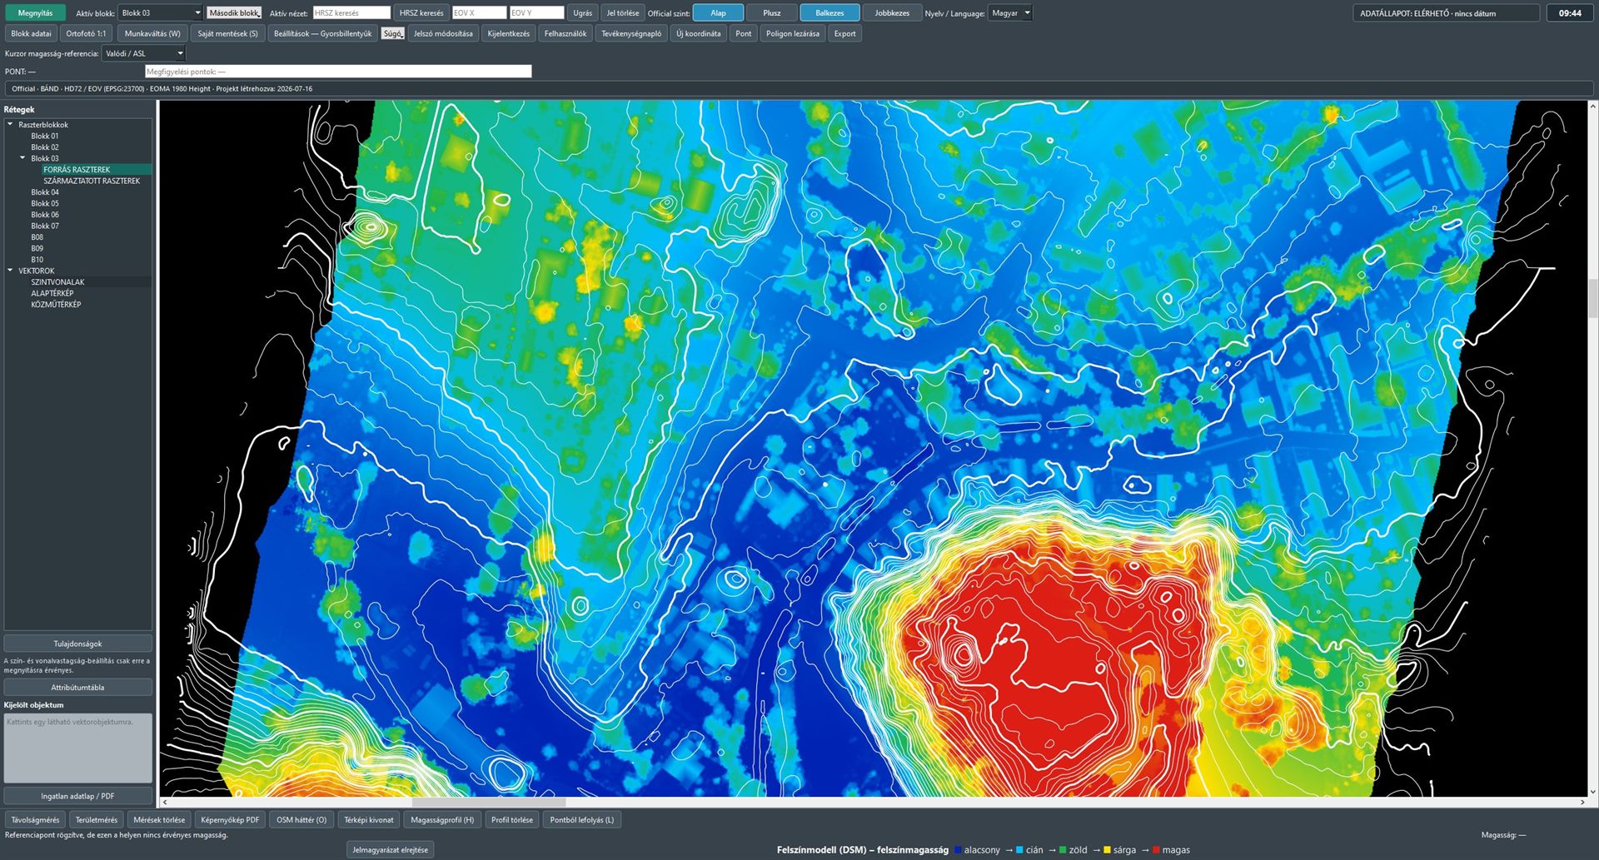Toggle the Balkezes mode

829,13
